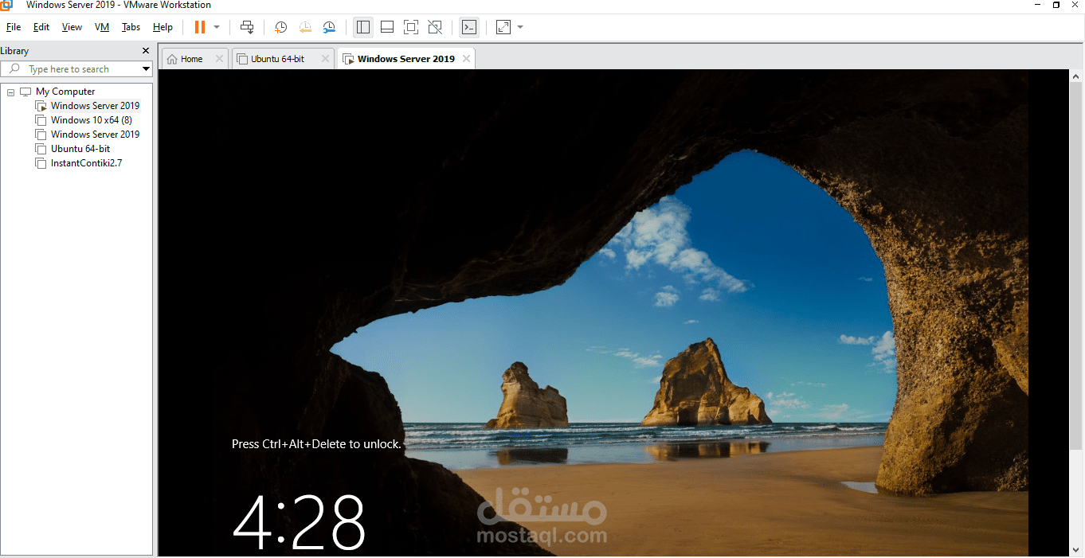Open the Snapshot Manager icon

(329, 27)
